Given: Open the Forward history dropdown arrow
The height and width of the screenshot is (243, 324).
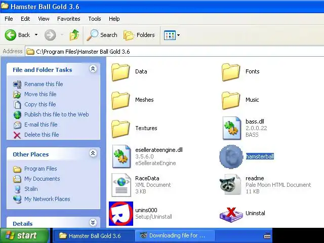Looking at the screenshot, I should (x=62, y=35).
